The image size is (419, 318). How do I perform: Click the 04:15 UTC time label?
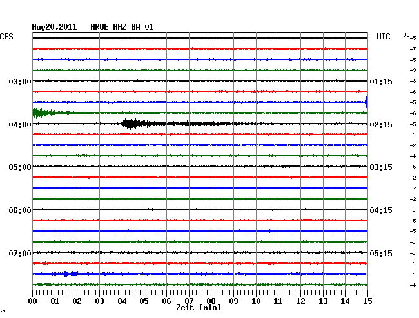[x=381, y=210]
